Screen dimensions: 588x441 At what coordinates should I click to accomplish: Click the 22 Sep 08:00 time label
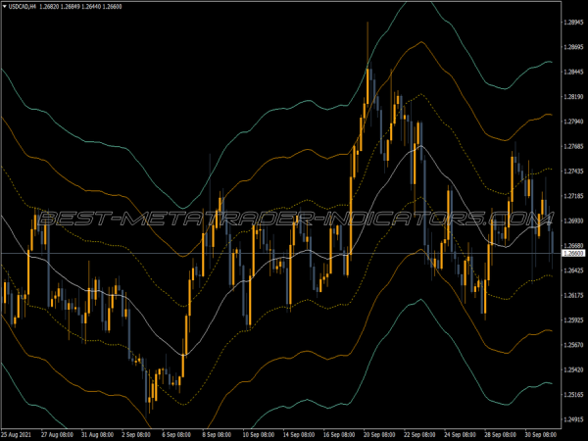420,434
